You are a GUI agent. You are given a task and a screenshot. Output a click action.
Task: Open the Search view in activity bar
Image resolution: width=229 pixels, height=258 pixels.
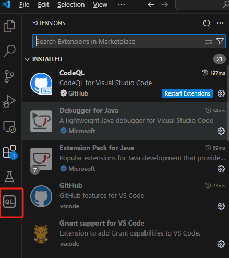pyautogui.click(x=9, y=51)
